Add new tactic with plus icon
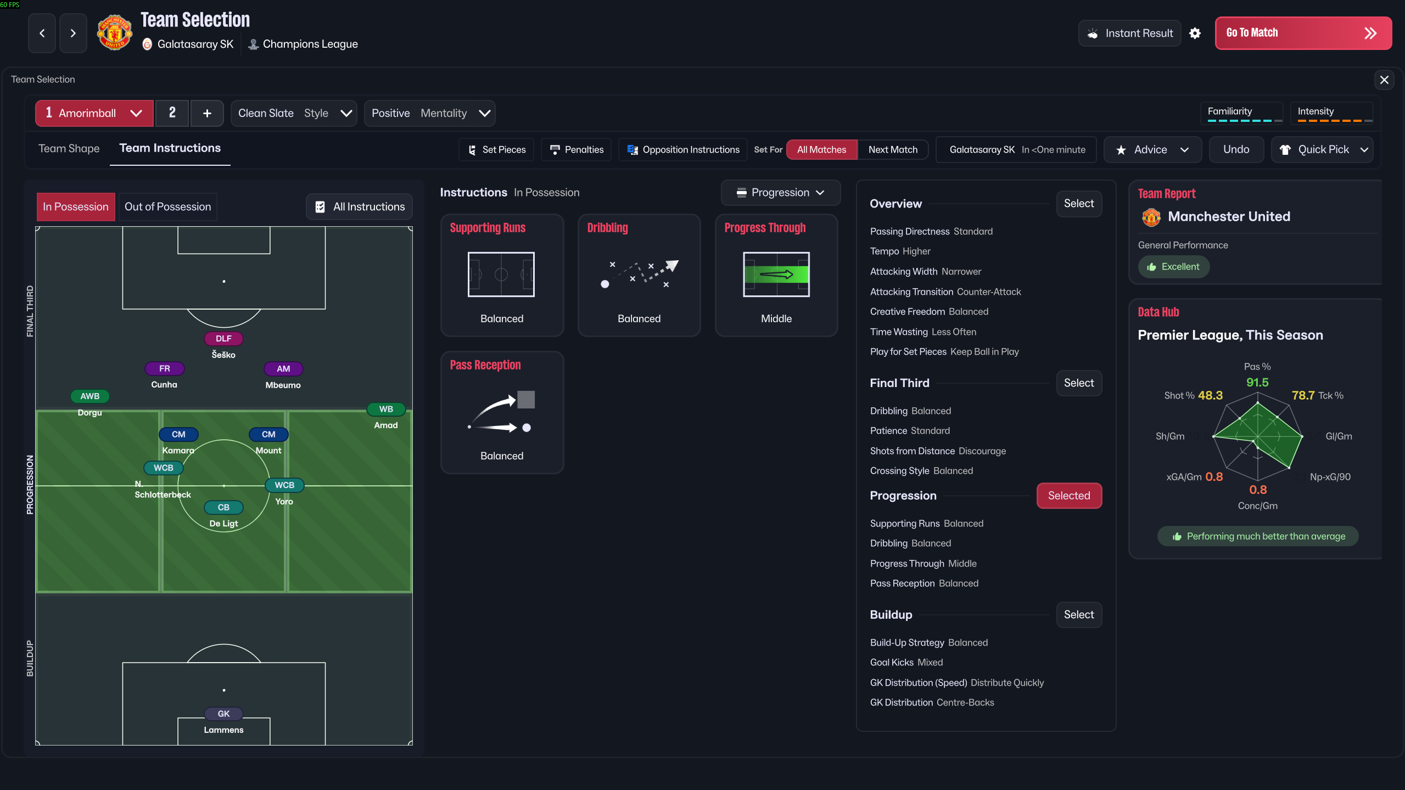The height and width of the screenshot is (790, 1405). (207, 113)
